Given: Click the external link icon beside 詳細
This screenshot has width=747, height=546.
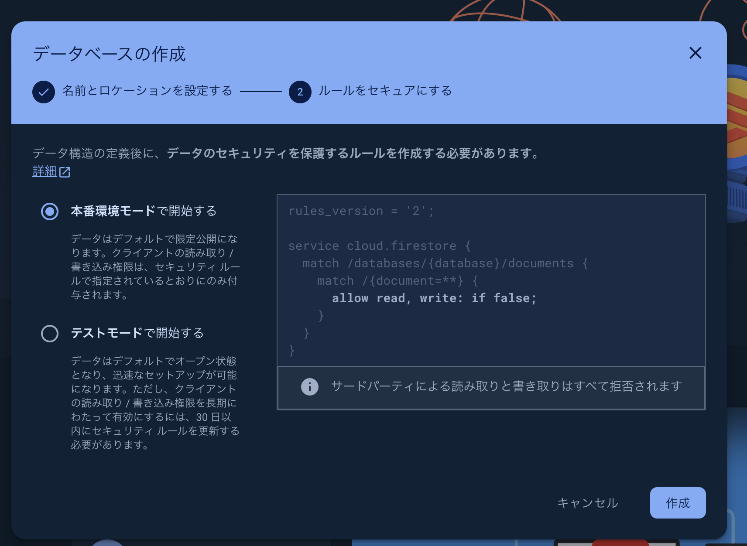Looking at the screenshot, I should 65,172.
